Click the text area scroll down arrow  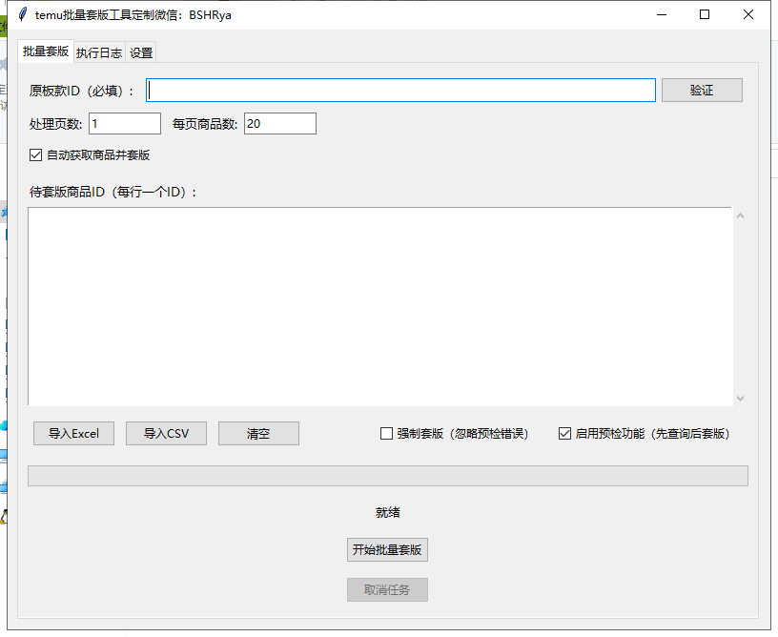740,398
